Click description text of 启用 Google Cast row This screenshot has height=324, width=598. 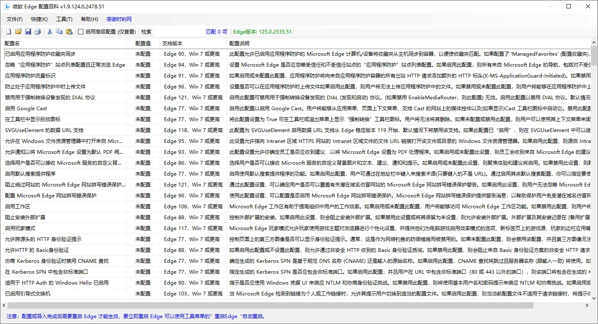410,109
